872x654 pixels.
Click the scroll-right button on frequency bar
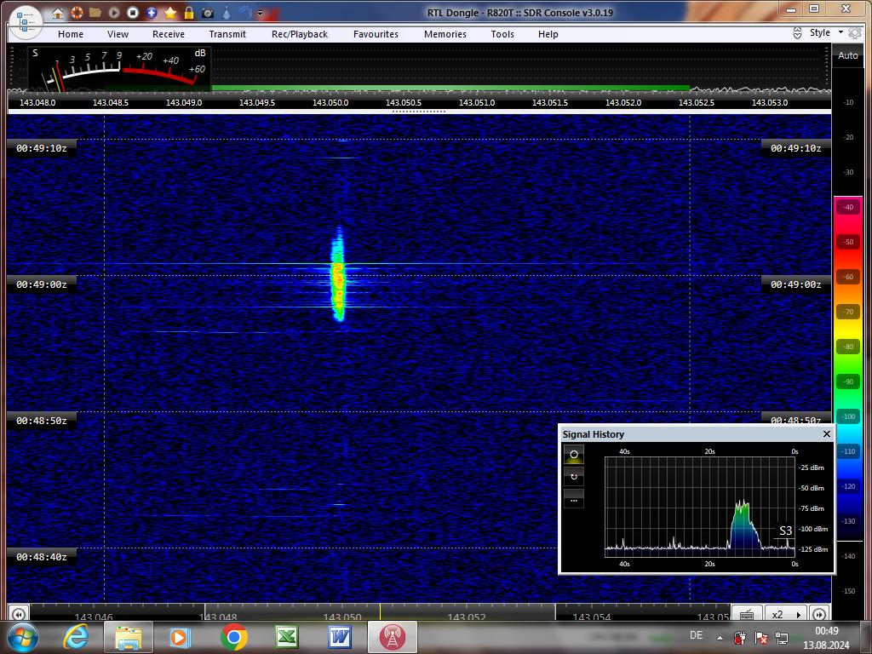pyautogui.click(x=819, y=614)
